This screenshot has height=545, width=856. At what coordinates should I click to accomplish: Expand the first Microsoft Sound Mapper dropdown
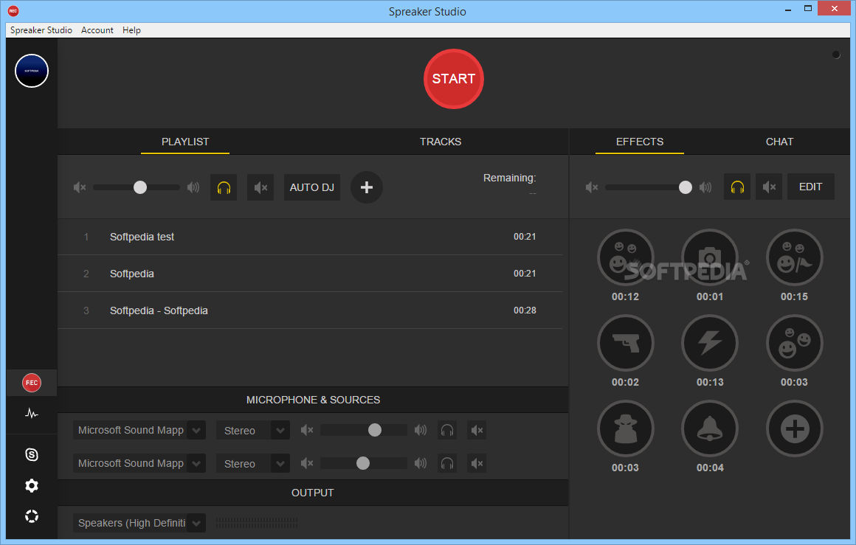(x=196, y=430)
